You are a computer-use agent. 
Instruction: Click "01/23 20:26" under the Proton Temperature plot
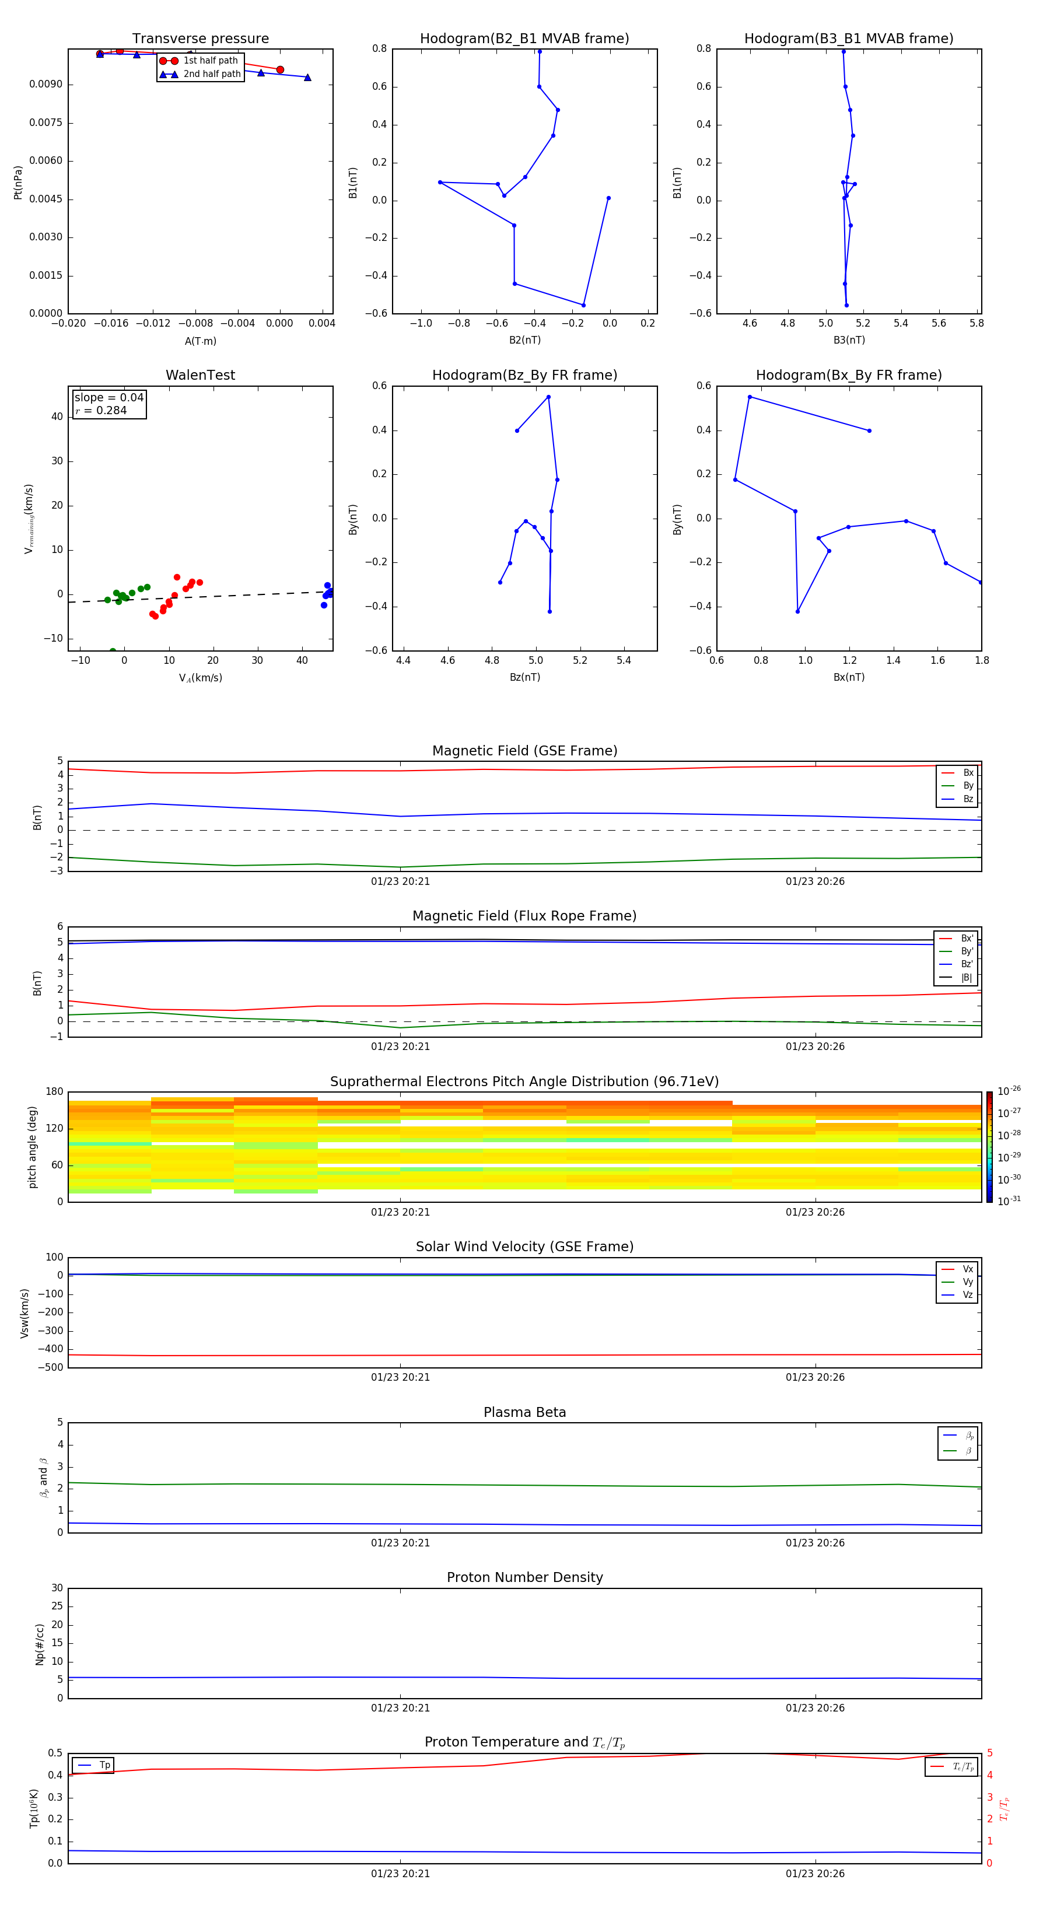tap(814, 1874)
